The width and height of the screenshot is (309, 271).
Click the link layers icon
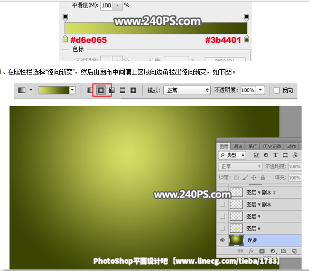tap(240, 251)
